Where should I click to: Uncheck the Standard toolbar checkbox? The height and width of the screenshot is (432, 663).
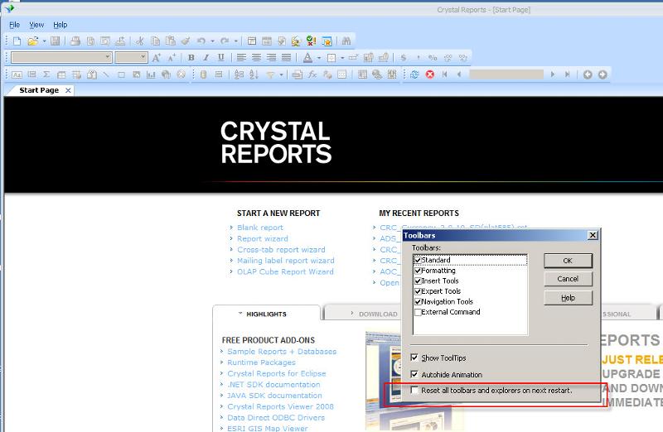(x=418, y=260)
